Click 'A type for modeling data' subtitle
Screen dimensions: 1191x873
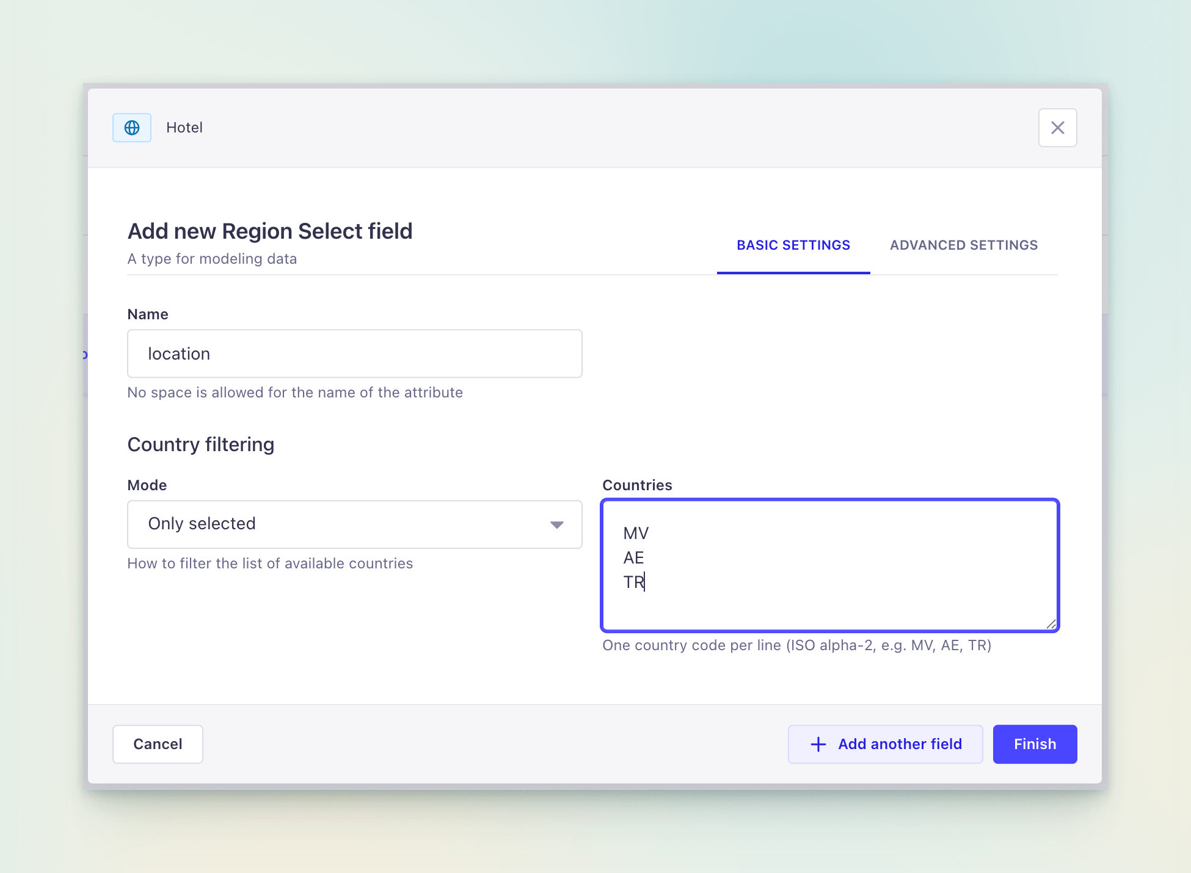(212, 259)
